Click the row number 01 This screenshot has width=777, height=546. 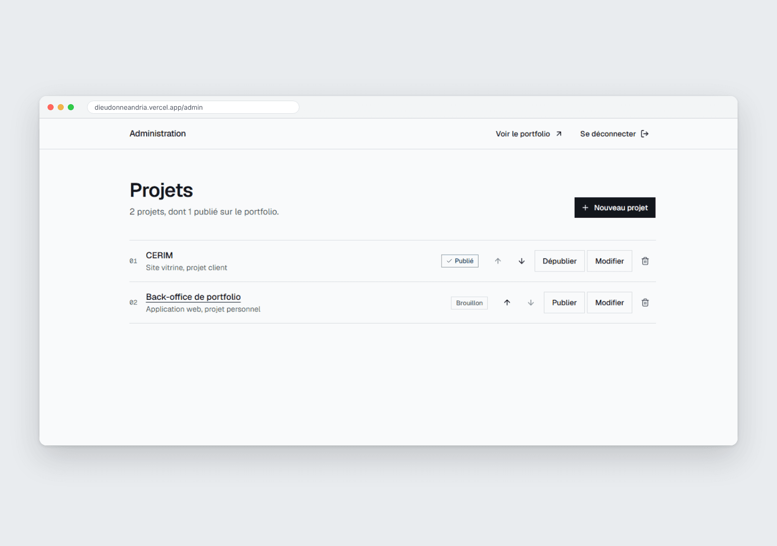click(x=133, y=261)
